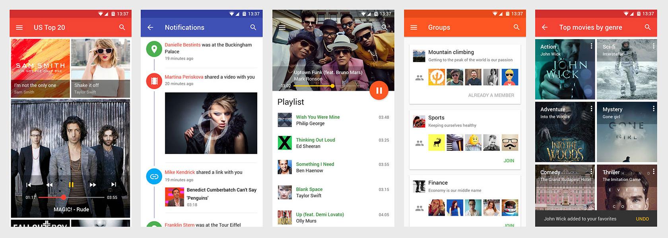Tap search icon on Groups screen

(517, 27)
